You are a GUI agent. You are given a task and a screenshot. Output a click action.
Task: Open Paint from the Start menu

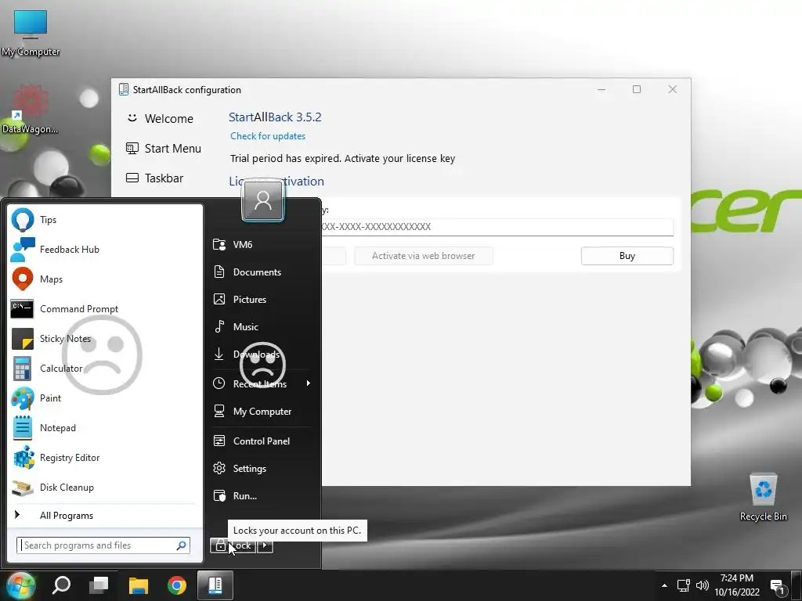click(x=105, y=398)
